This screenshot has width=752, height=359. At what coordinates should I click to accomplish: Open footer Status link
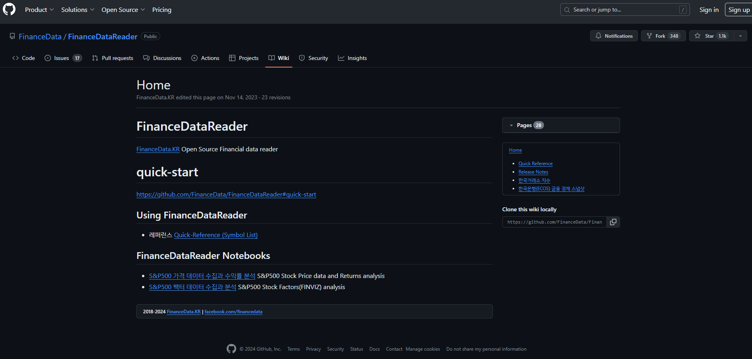[x=357, y=349]
